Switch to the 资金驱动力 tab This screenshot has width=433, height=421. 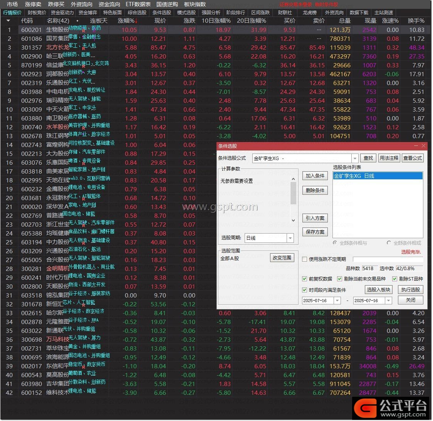pos(62,13)
